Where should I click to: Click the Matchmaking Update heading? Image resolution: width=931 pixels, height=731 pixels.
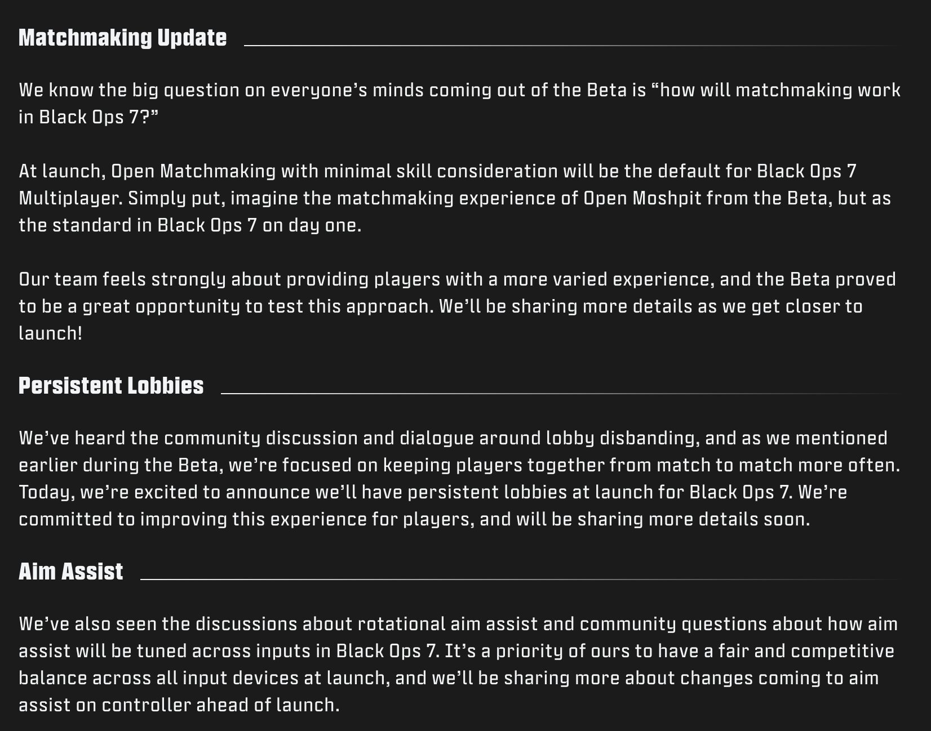tap(122, 38)
